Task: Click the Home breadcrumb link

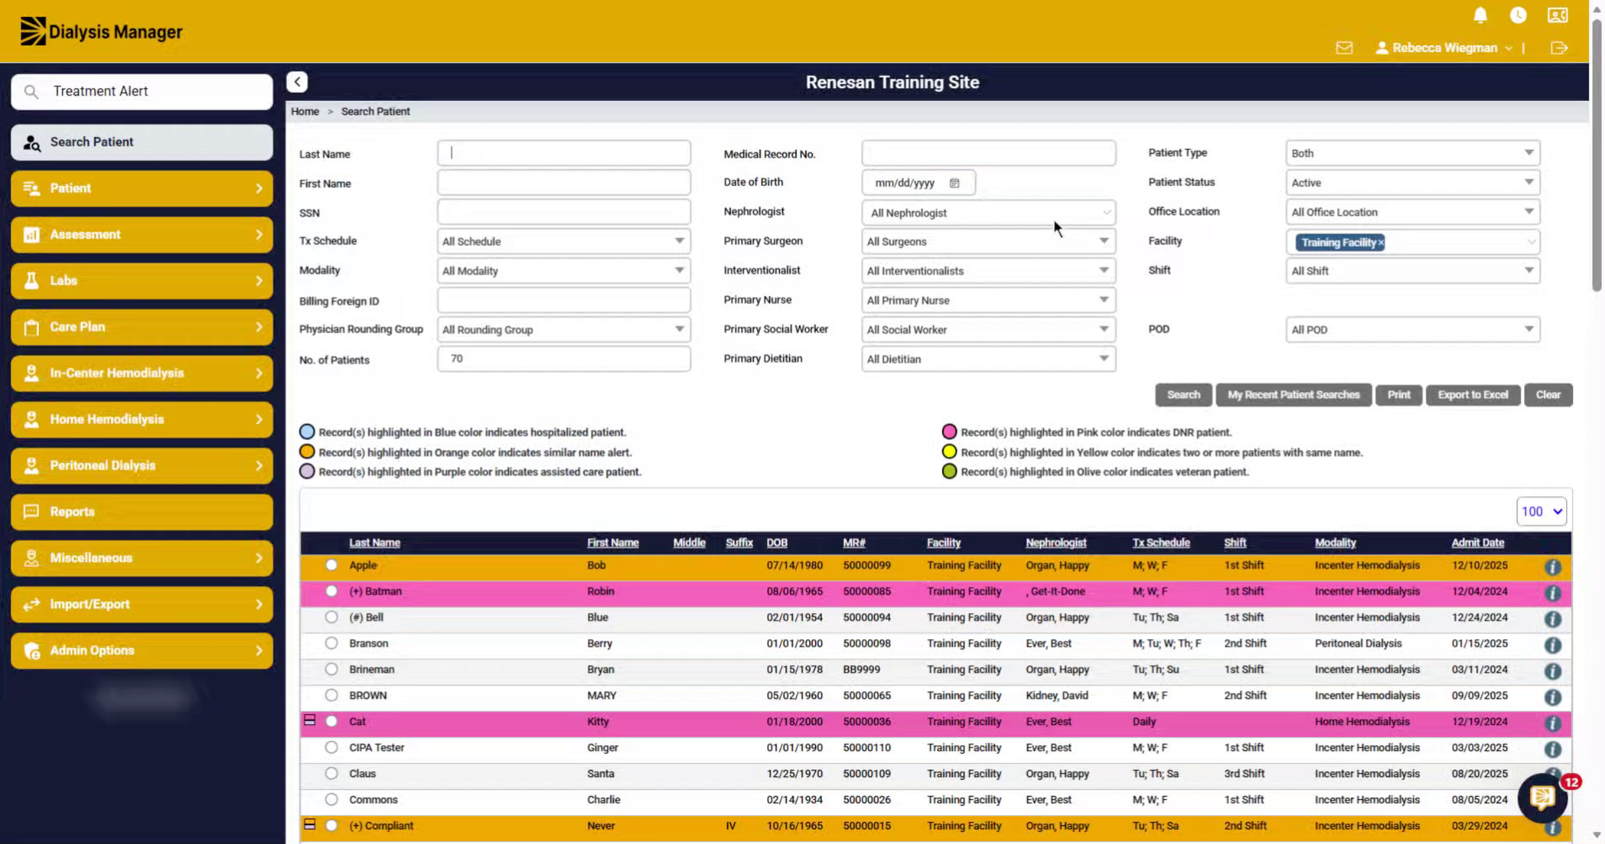Action: coord(305,111)
